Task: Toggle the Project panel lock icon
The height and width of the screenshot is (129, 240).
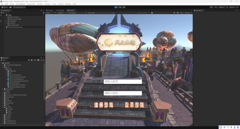Action: click(x=41, y=58)
